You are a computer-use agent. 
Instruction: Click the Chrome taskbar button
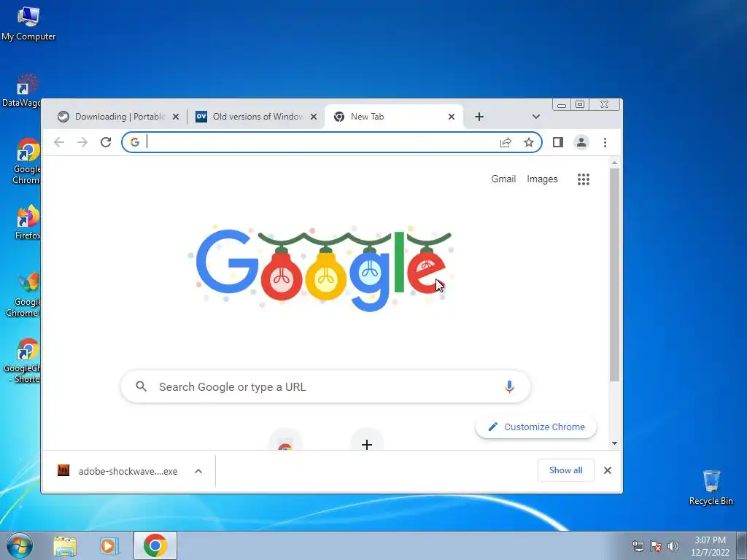pyautogui.click(x=155, y=545)
